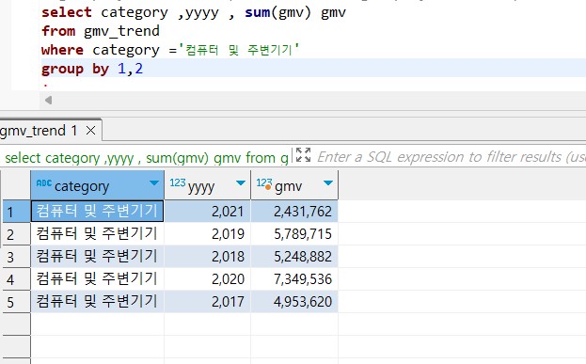Click the yyyy cell showing 2,018
The height and width of the screenshot is (364, 586).
point(208,257)
